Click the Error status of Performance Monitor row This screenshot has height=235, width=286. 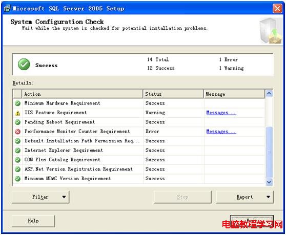152,132
